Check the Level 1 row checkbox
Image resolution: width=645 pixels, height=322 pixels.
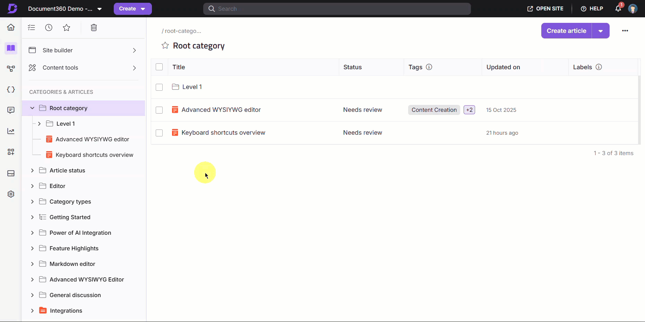159,87
